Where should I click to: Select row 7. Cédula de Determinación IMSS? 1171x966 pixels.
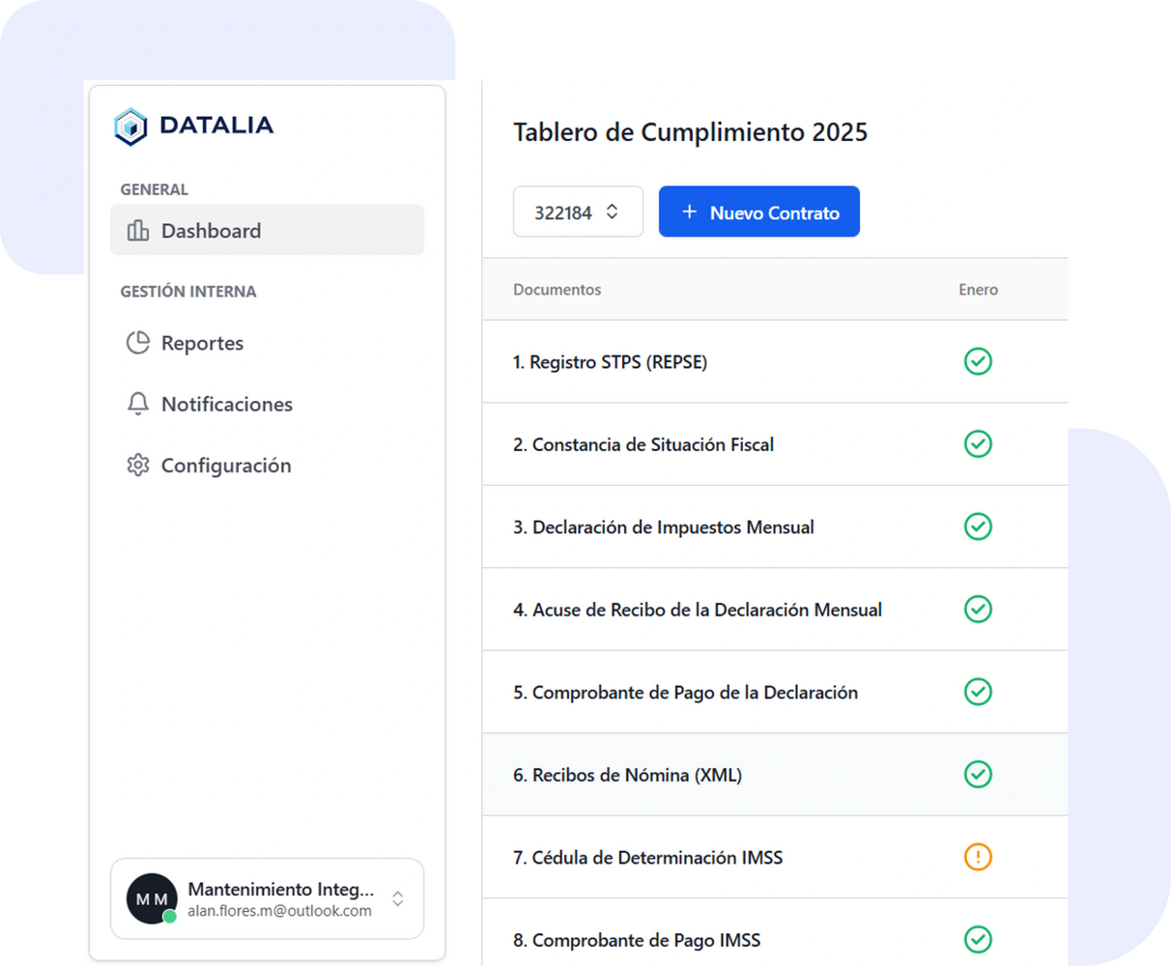pyautogui.click(x=775, y=857)
